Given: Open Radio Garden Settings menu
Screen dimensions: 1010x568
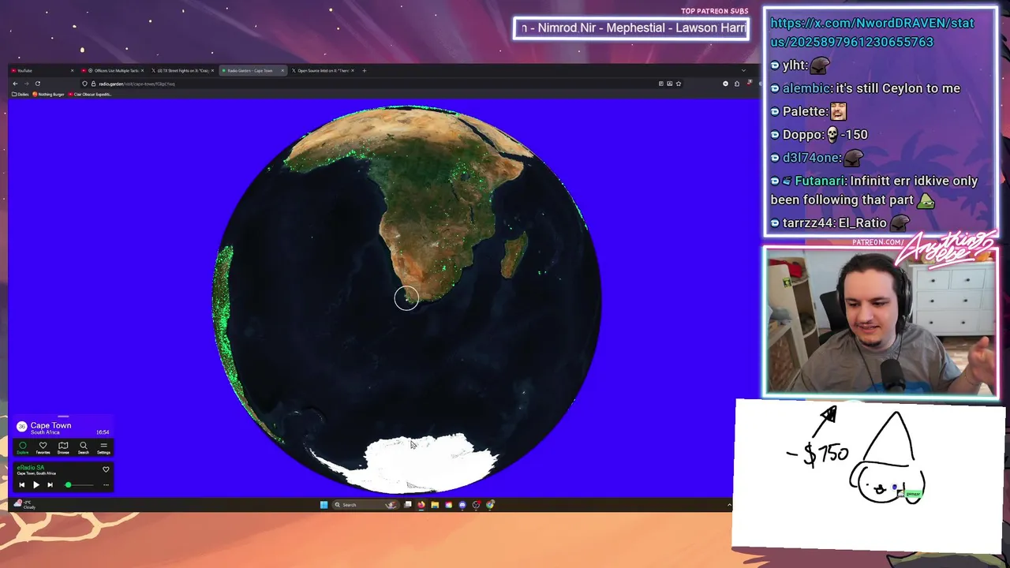Looking at the screenshot, I should click(103, 448).
